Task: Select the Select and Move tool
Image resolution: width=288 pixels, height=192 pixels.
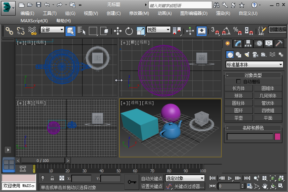Action: (x=118, y=31)
